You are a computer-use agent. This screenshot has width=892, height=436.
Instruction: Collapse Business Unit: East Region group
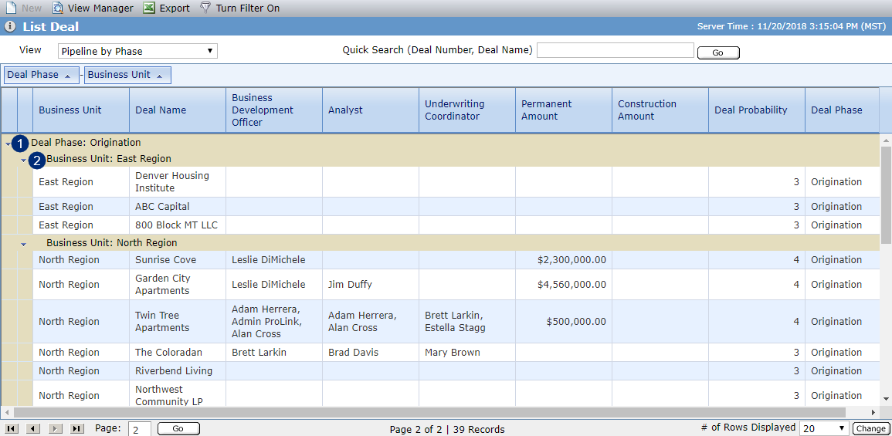coord(23,161)
